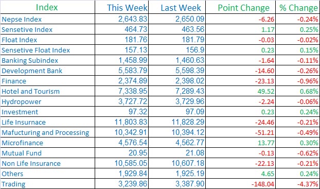Select the Nepse Index row label
Image resolution: width=320 pixels, height=189 pixels.
pos(22,19)
